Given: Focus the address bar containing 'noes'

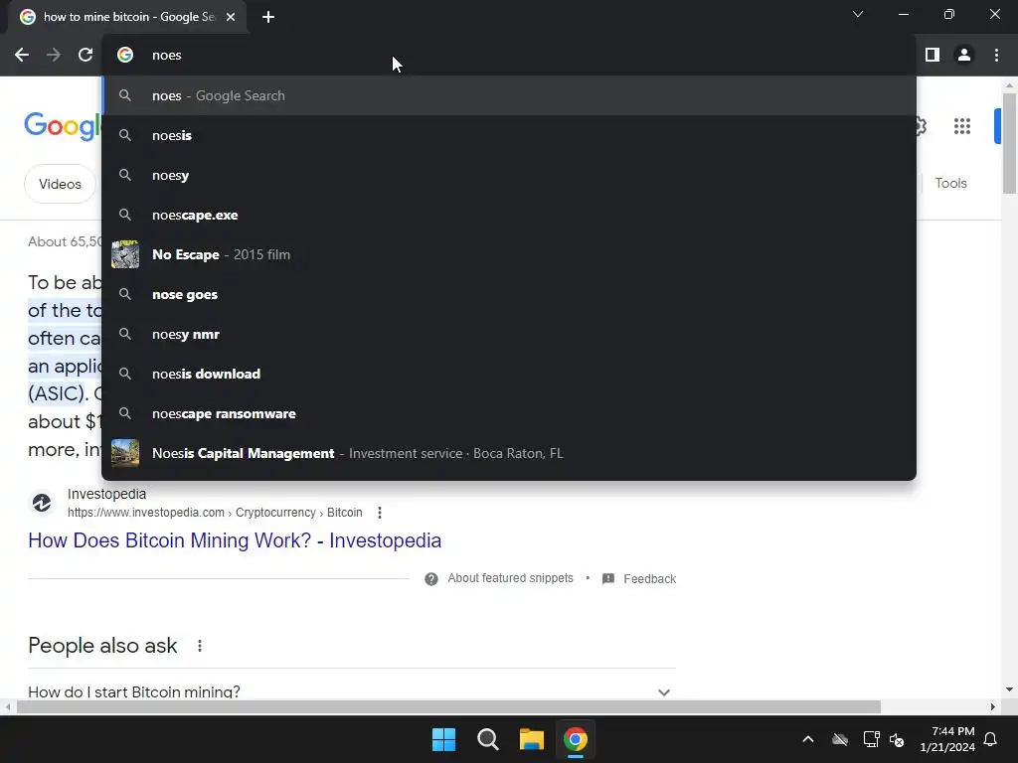Looking at the screenshot, I should (508, 56).
